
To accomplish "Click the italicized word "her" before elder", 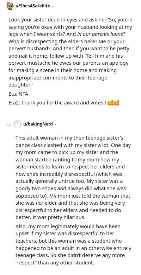I will coord(39,203).
